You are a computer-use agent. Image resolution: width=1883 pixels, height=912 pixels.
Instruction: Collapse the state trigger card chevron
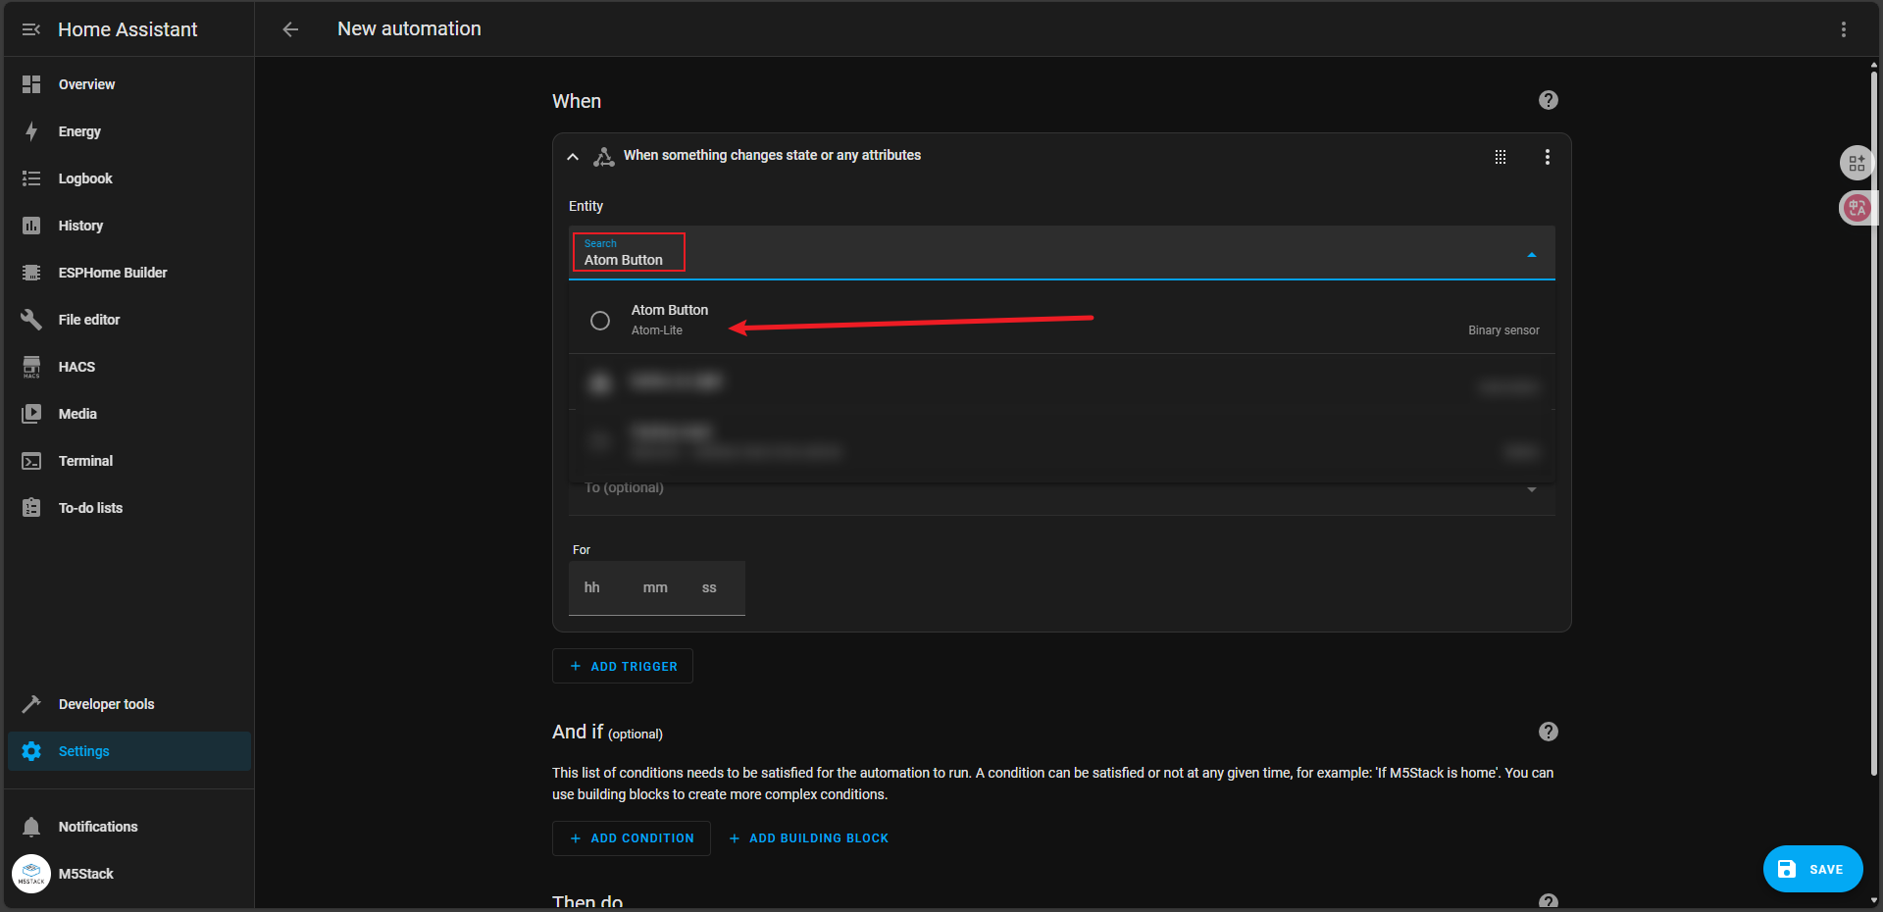pos(573,157)
